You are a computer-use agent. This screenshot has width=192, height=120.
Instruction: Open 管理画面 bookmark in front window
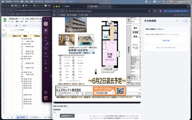(62, 15)
